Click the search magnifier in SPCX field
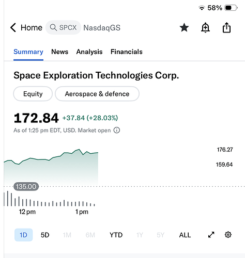 tap(53, 27)
